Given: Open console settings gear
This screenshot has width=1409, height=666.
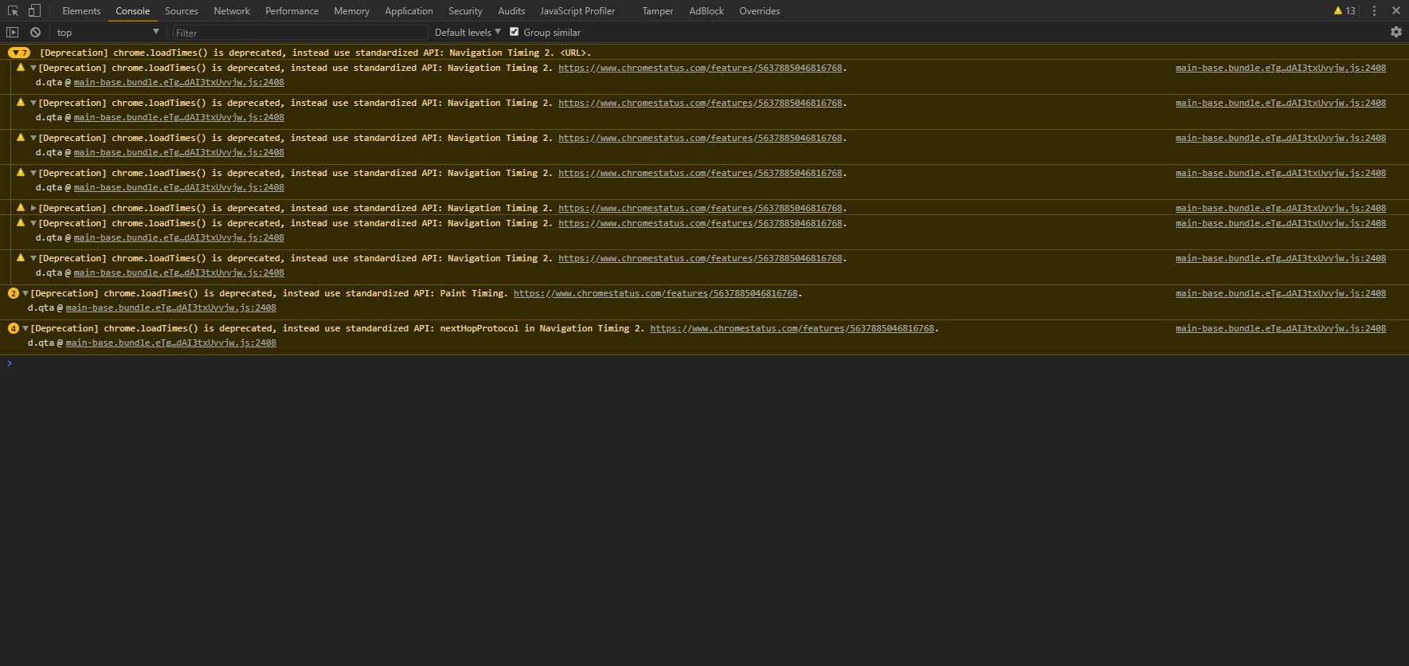Looking at the screenshot, I should click(1395, 33).
